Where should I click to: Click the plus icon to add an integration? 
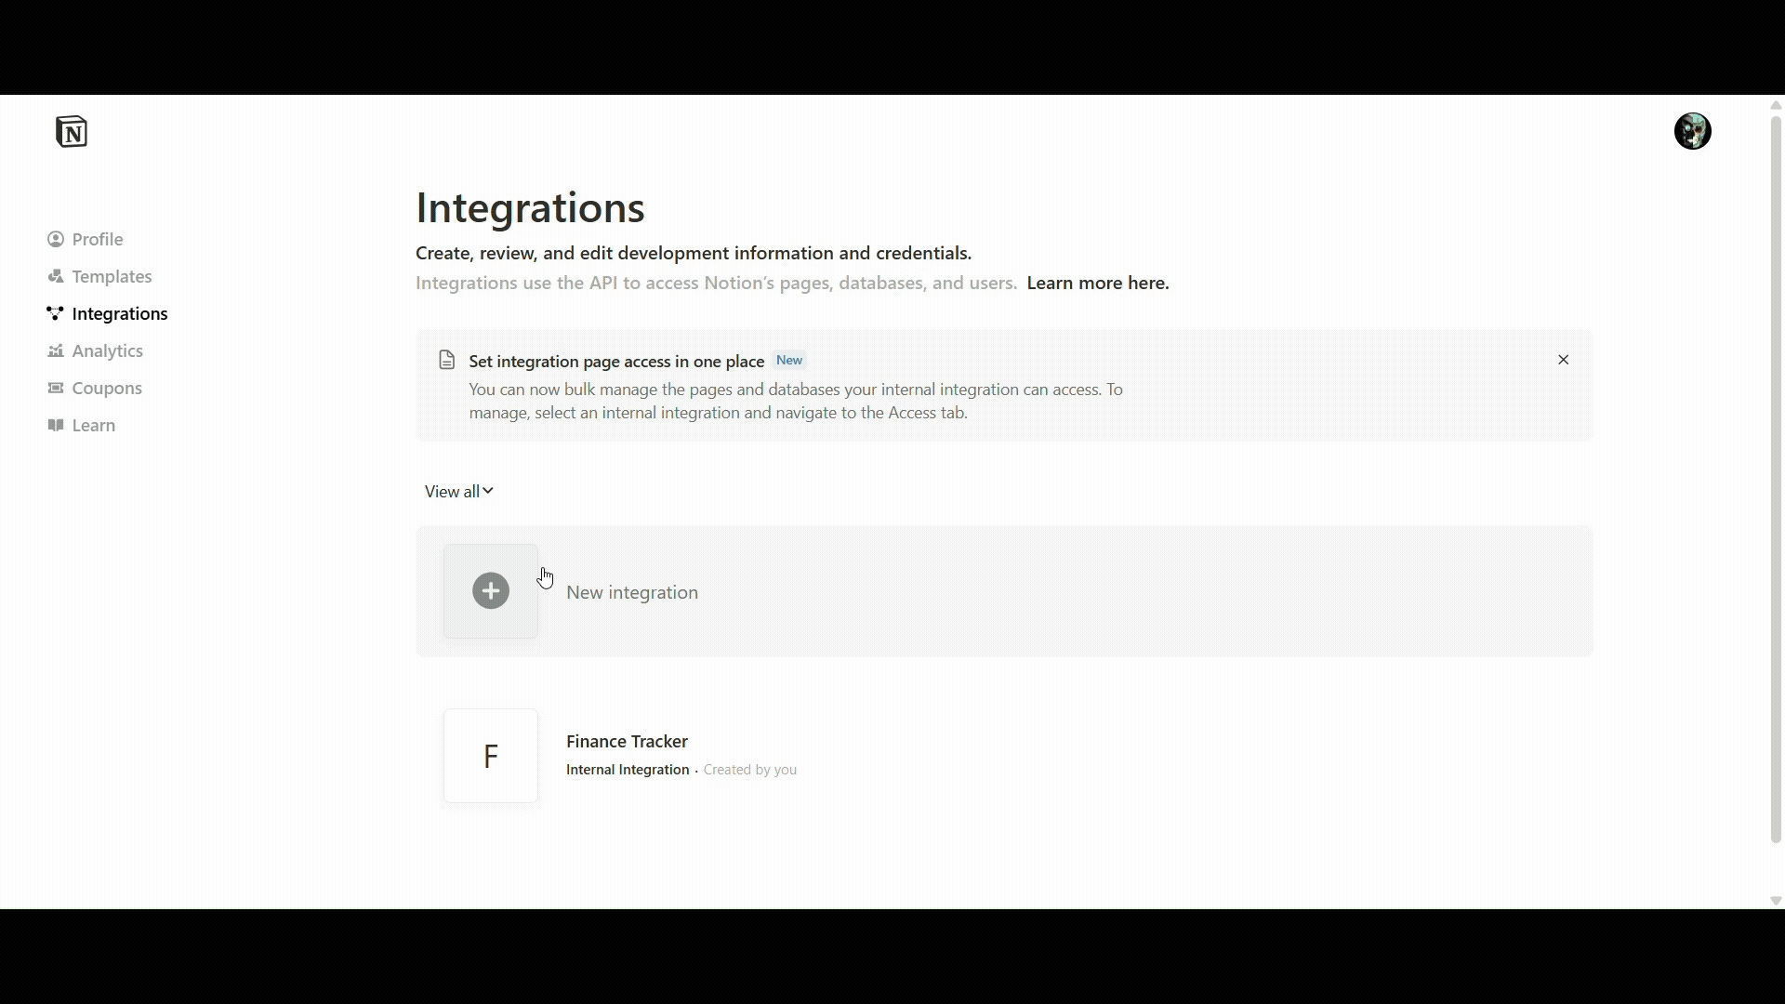[x=490, y=590]
